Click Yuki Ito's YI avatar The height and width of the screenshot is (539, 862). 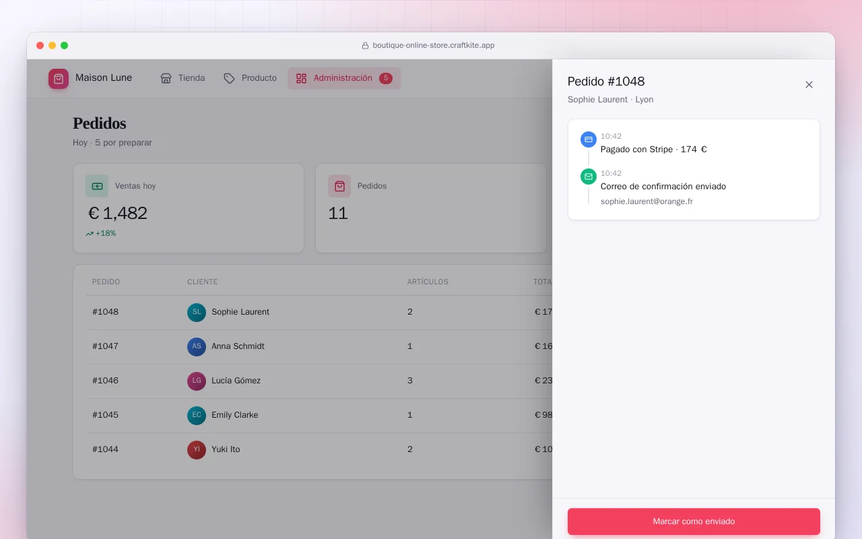pos(197,449)
